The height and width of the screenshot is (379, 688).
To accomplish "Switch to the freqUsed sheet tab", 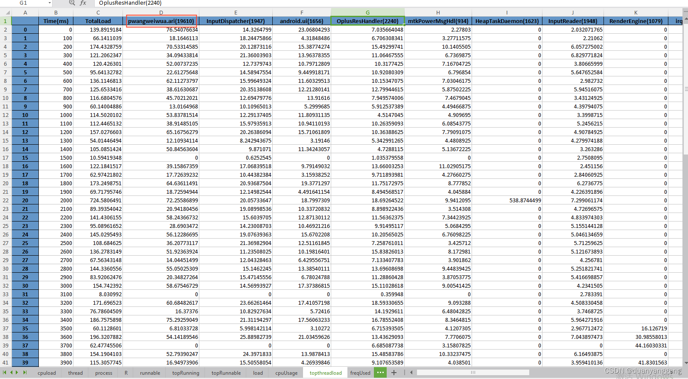I will [360, 373].
